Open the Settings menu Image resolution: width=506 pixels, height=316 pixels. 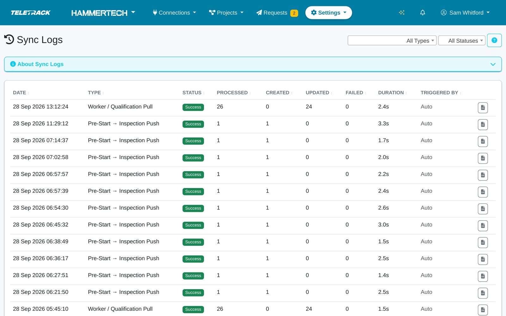(x=329, y=13)
